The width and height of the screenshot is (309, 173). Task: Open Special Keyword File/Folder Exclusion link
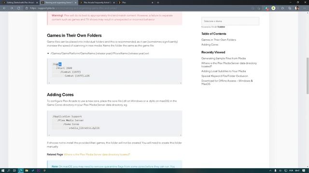225,76
